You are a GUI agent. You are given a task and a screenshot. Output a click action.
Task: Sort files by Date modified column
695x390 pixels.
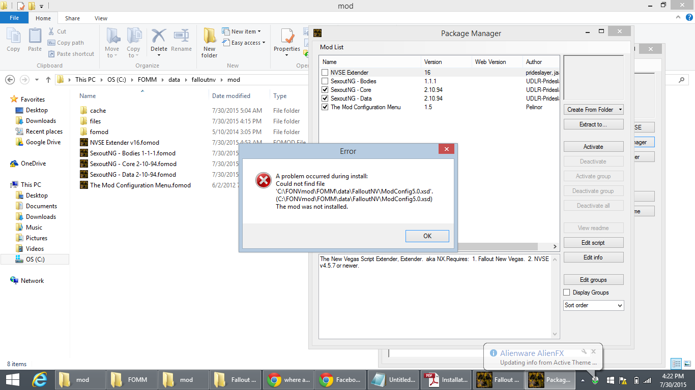pos(231,96)
